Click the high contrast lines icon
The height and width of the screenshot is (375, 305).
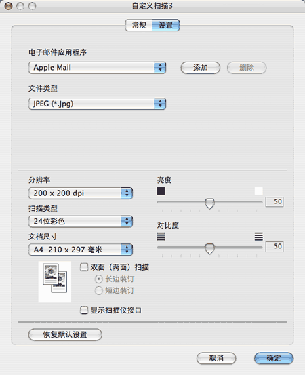point(259,237)
